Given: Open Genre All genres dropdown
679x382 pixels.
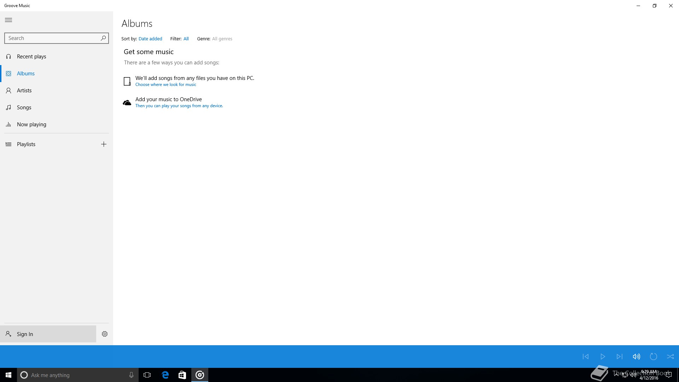Looking at the screenshot, I should point(222,39).
